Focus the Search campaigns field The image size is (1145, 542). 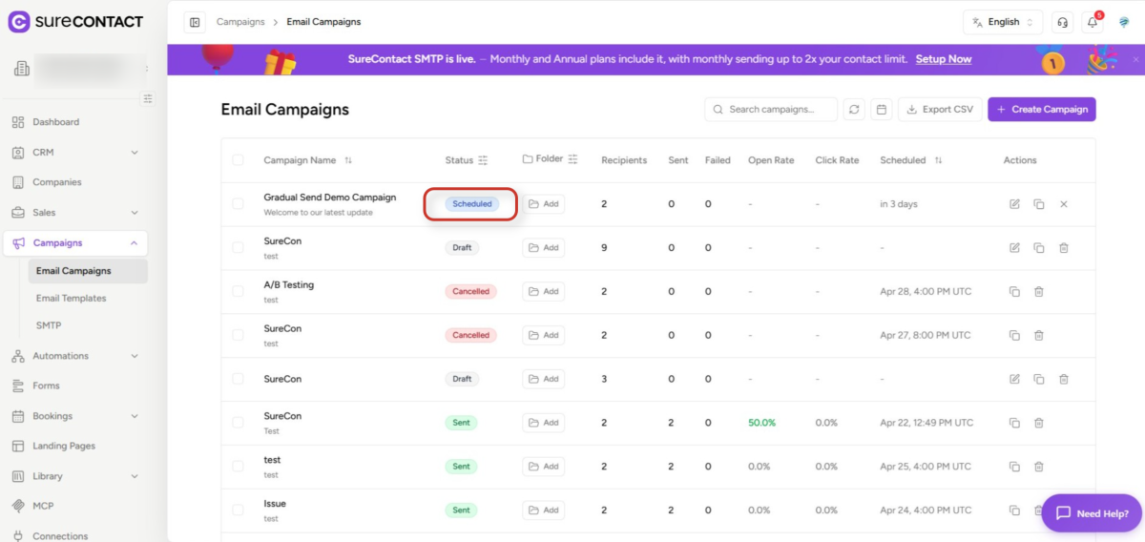click(771, 110)
